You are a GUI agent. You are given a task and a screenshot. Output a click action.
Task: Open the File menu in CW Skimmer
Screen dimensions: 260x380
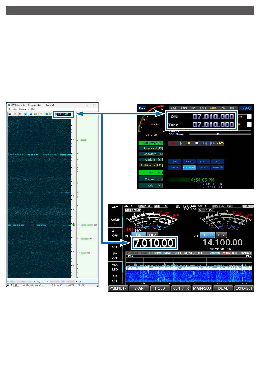tap(9, 109)
